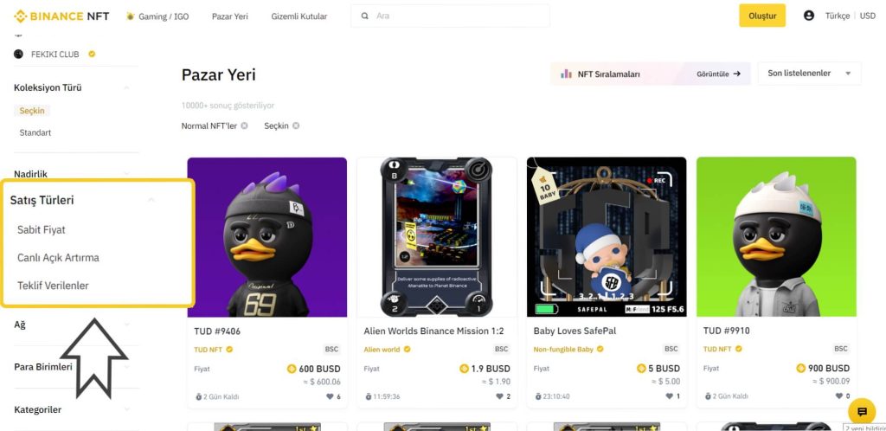Open the Gizemli Kutular menu
This screenshot has width=886, height=431.
299,16
